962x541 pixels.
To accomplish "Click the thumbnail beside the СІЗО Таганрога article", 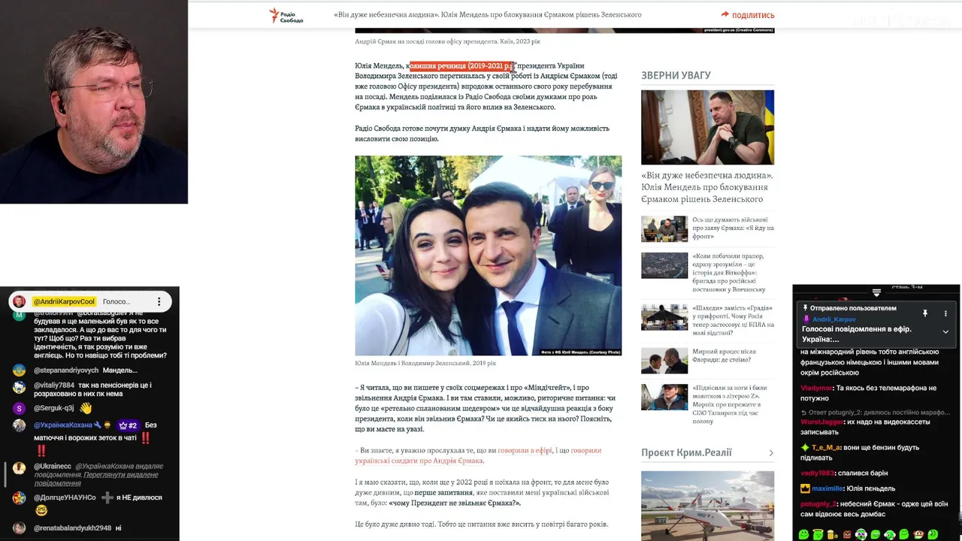I will [x=664, y=397].
